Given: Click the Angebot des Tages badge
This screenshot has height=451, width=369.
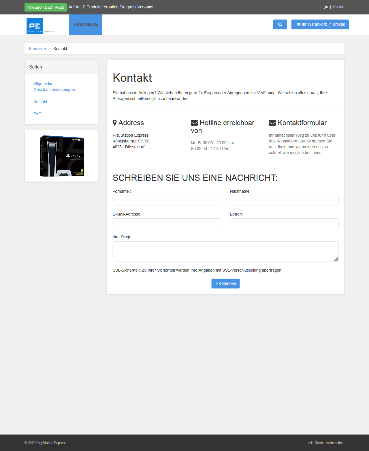Looking at the screenshot, I should [46, 7].
